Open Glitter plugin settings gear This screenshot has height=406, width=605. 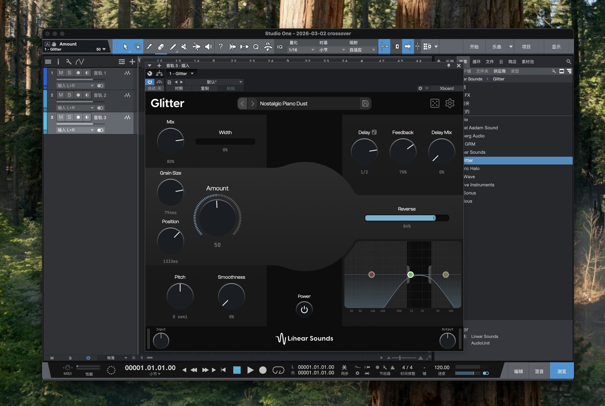pos(450,103)
